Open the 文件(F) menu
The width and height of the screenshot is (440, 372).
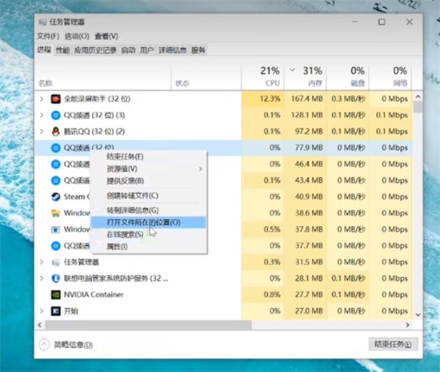tap(48, 36)
